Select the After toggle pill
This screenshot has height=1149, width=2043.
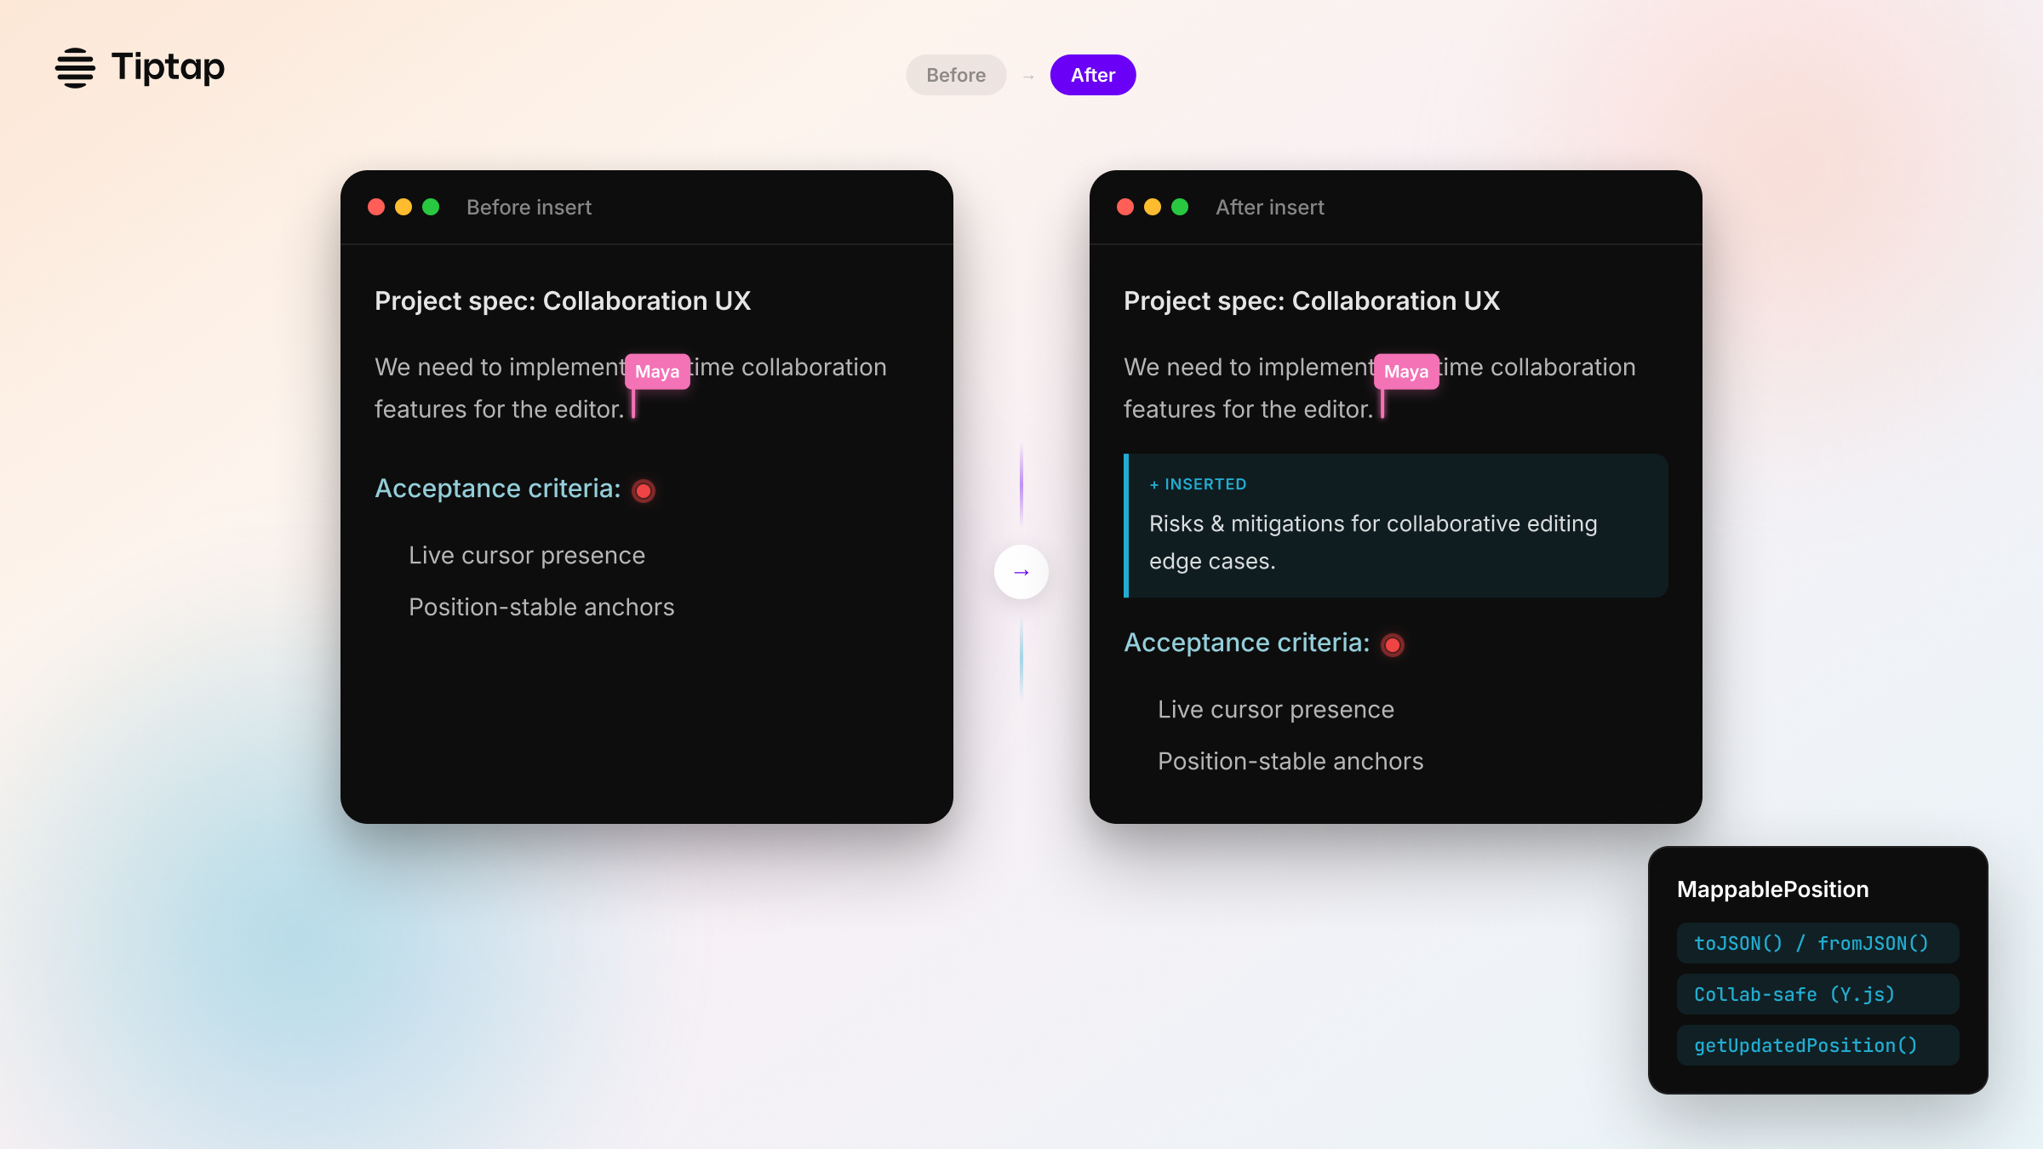pyautogui.click(x=1093, y=75)
